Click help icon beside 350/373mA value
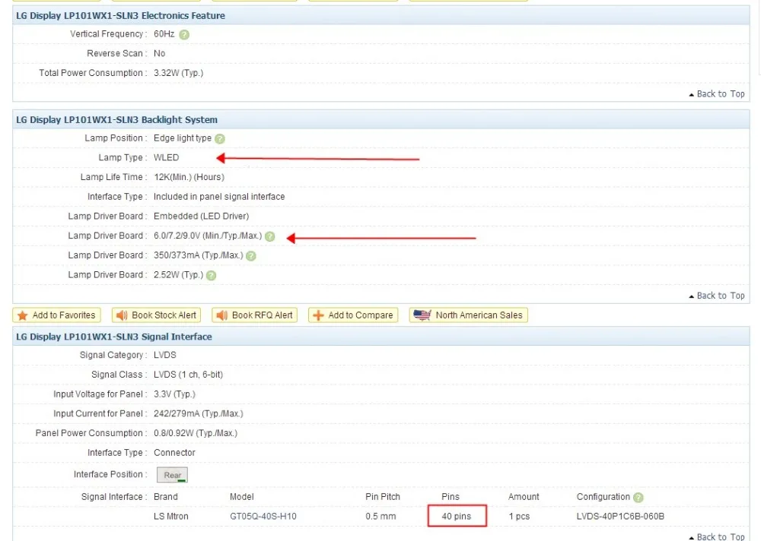Image resolution: width=761 pixels, height=541 pixels. [x=251, y=255]
